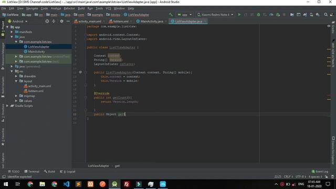The image size is (336, 189).
Task: Open the Build menu
Action: coord(81,8)
